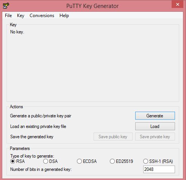Open the Key menu
The height and width of the screenshot is (180, 186).
(20, 16)
